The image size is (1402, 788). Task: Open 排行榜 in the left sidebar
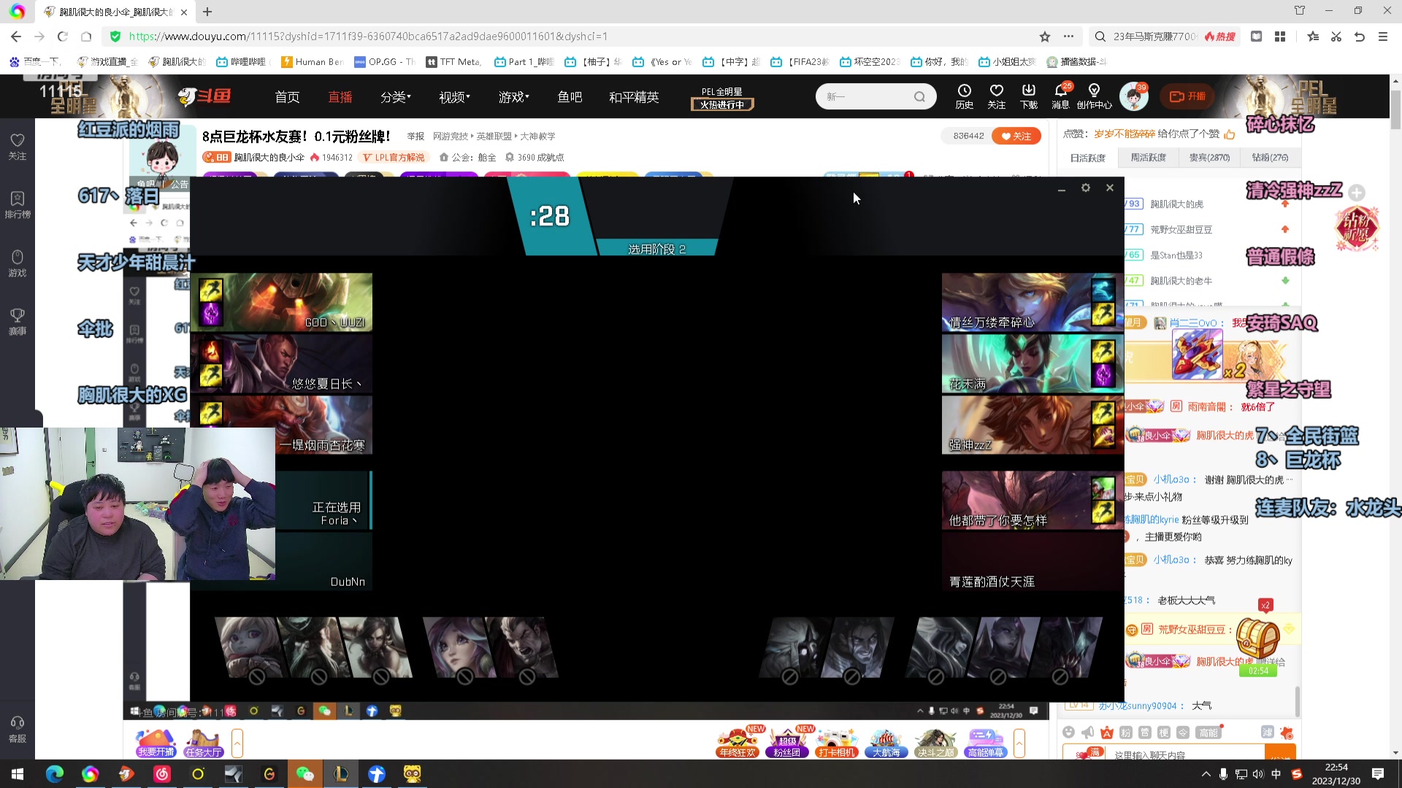[x=18, y=204]
